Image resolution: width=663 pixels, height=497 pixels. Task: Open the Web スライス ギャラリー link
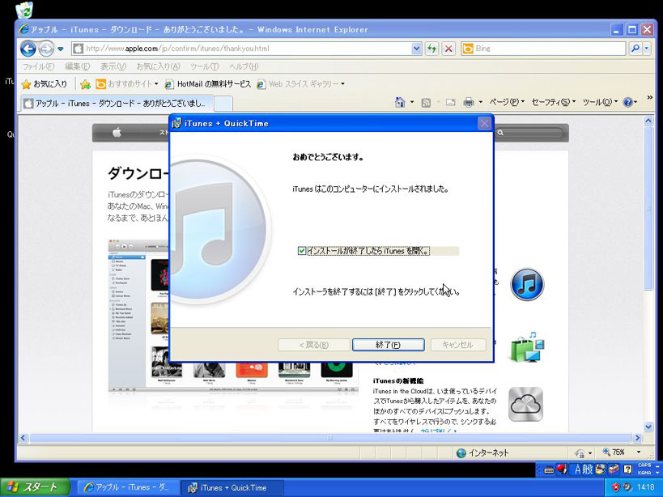point(300,84)
